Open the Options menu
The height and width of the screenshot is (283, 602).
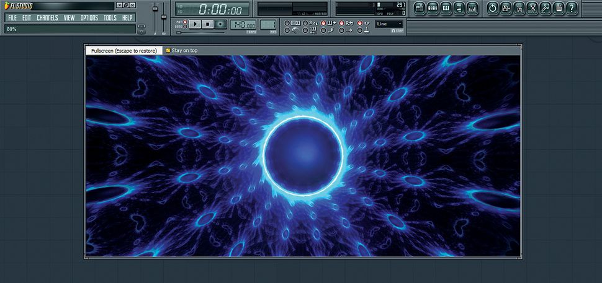click(89, 18)
